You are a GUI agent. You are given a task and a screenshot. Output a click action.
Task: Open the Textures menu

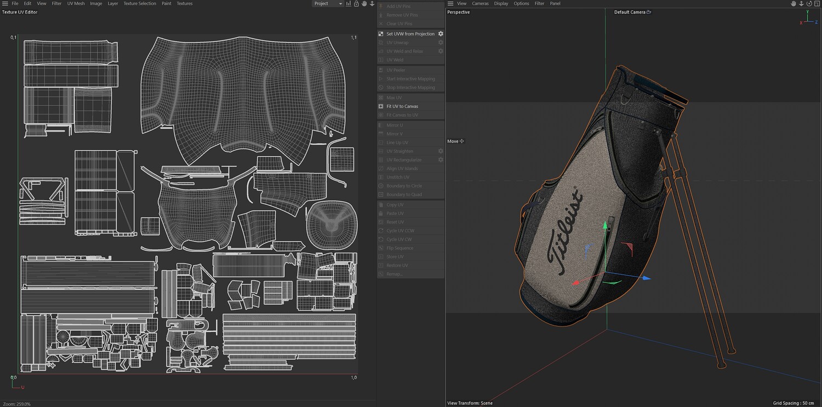(x=185, y=3)
